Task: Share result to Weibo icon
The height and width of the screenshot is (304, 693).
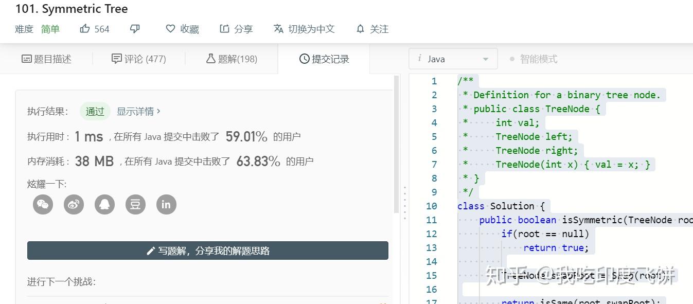Action: coord(74,204)
